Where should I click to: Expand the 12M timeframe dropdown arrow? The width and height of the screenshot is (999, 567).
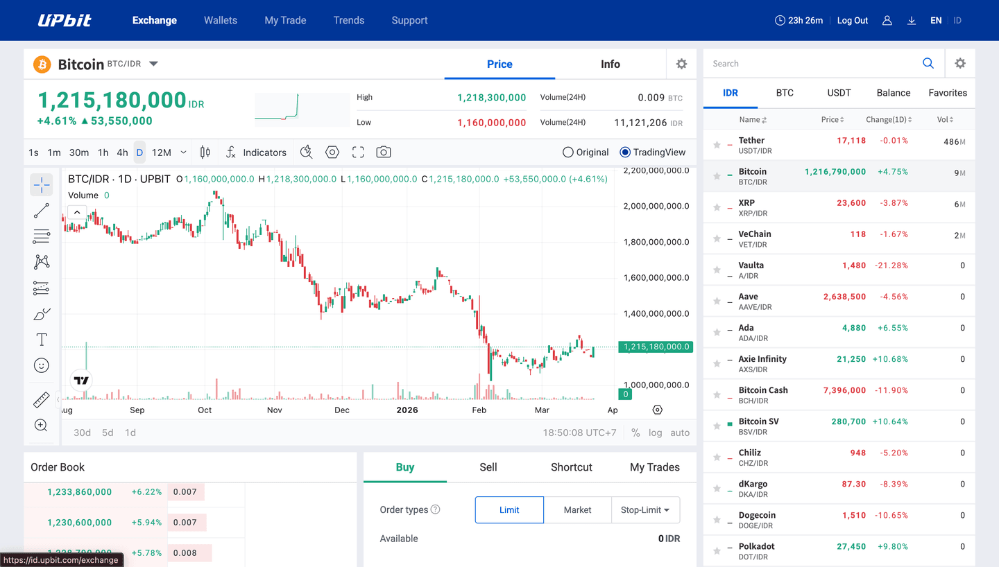183,152
